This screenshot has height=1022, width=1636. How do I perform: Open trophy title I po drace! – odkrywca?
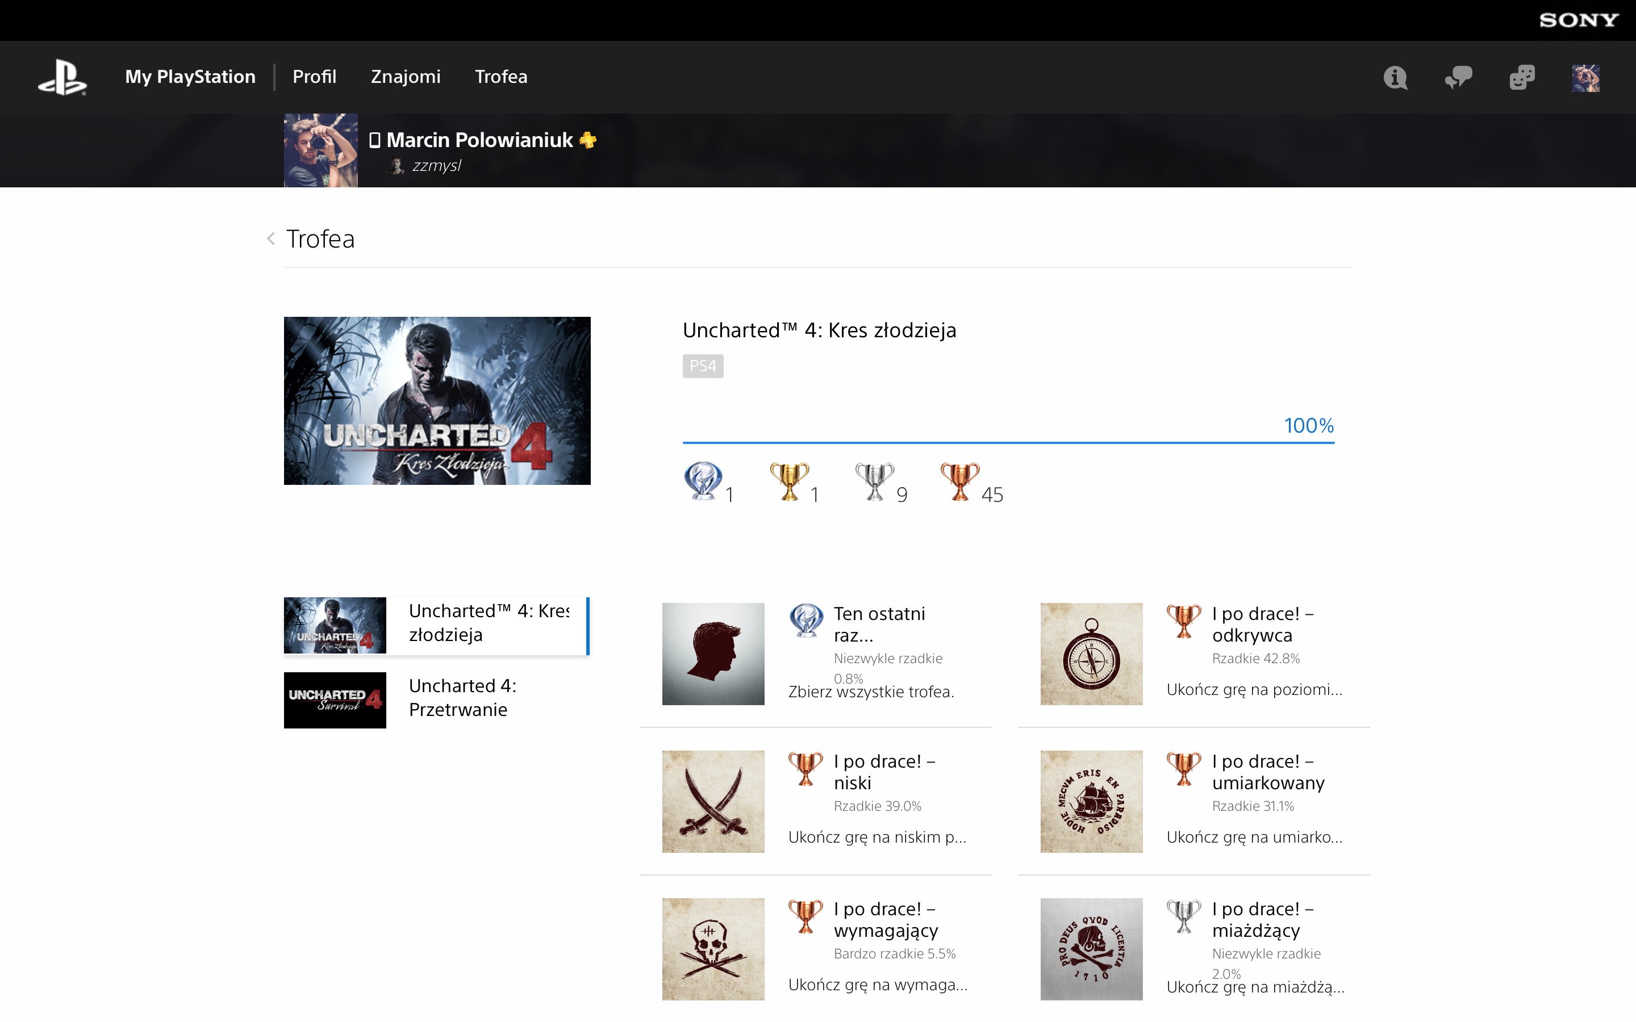(1263, 625)
